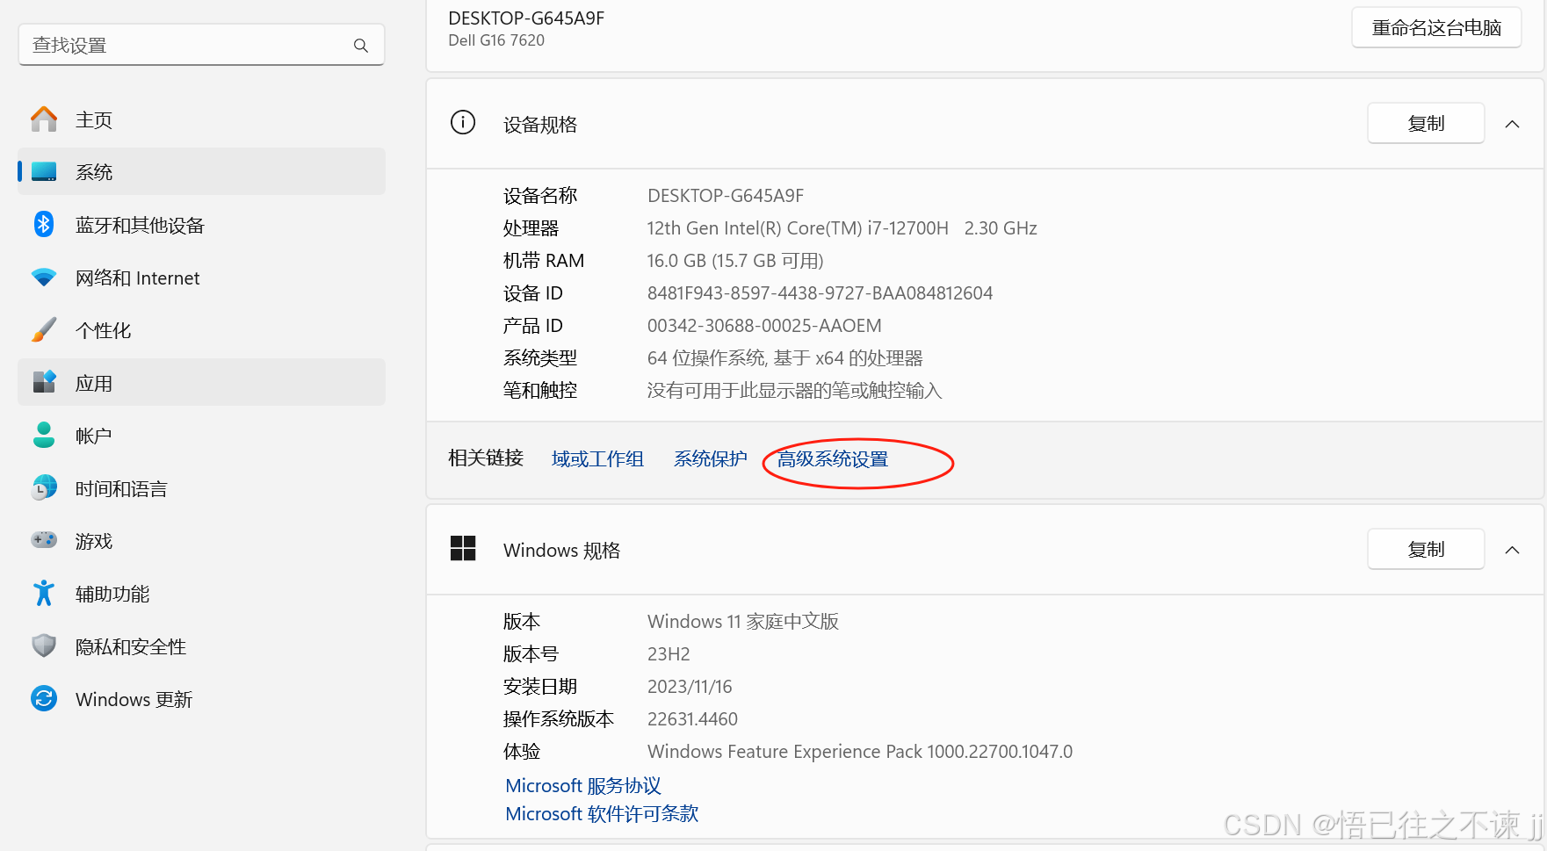Click 64 位操作系统 system type value
The image size is (1547, 851).
784,358
